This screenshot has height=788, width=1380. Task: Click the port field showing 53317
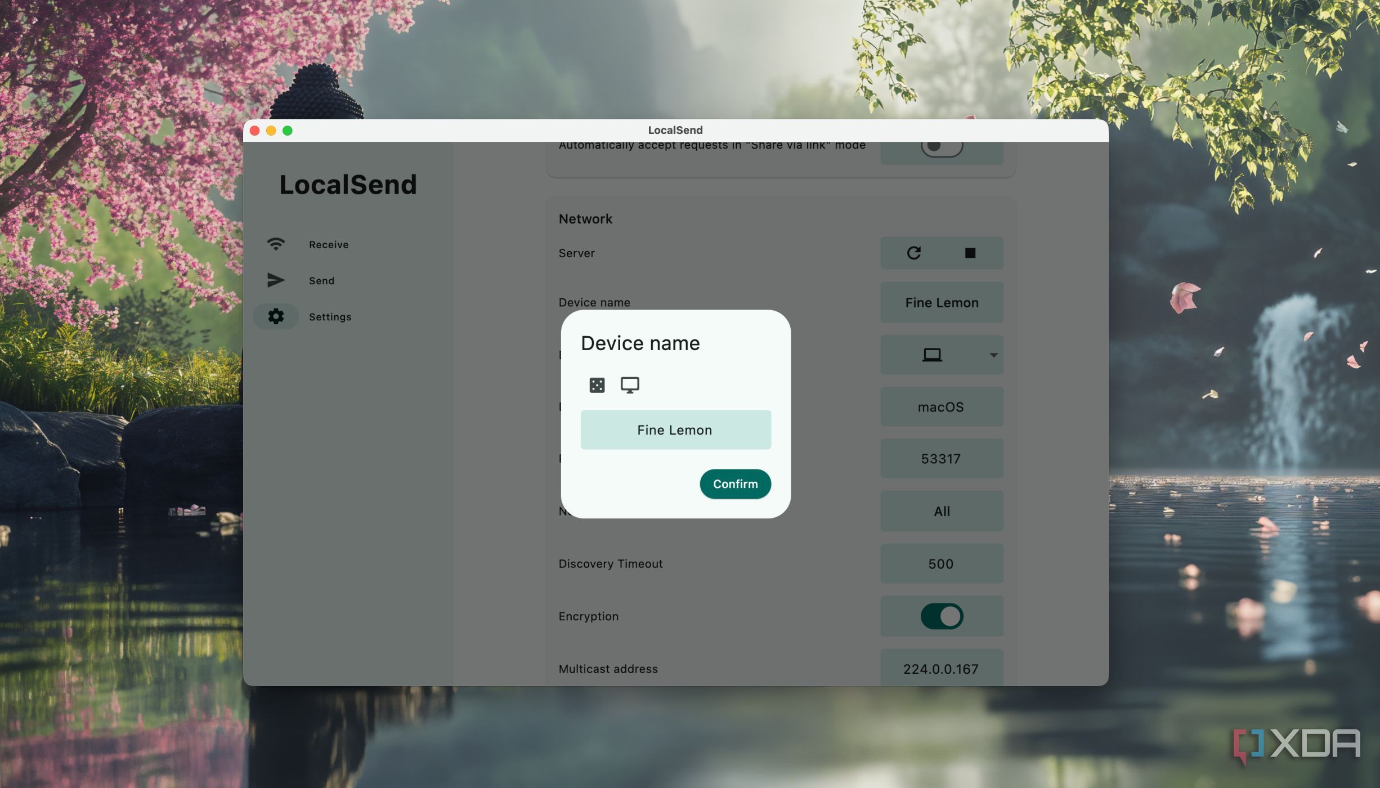pyautogui.click(x=942, y=459)
